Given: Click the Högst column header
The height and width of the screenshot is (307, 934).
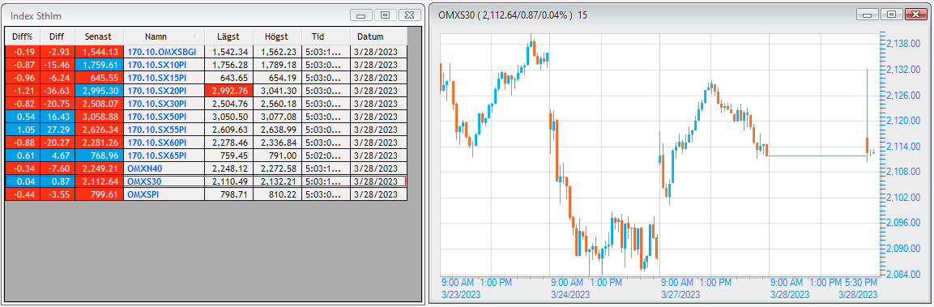Looking at the screenshot, I should [278, 36].
